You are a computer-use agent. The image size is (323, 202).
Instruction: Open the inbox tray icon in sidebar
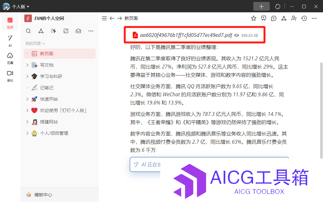[x=78, y=31]
